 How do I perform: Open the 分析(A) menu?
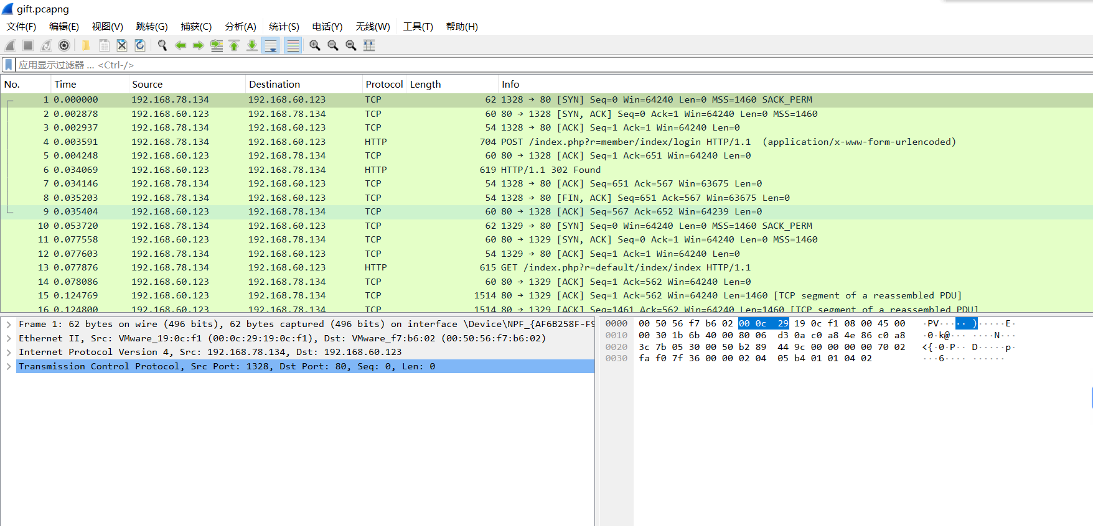click(x=240, y=27)
